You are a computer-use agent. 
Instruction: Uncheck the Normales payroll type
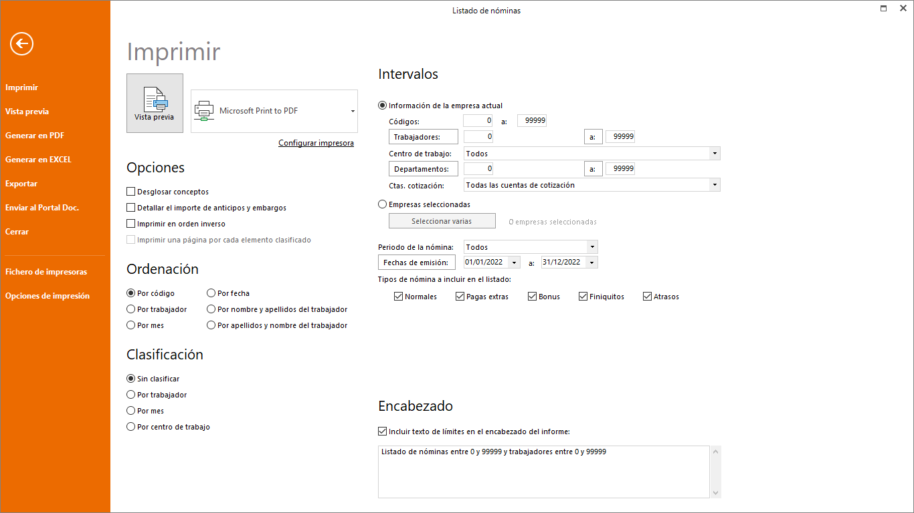(x=399, y=297)
